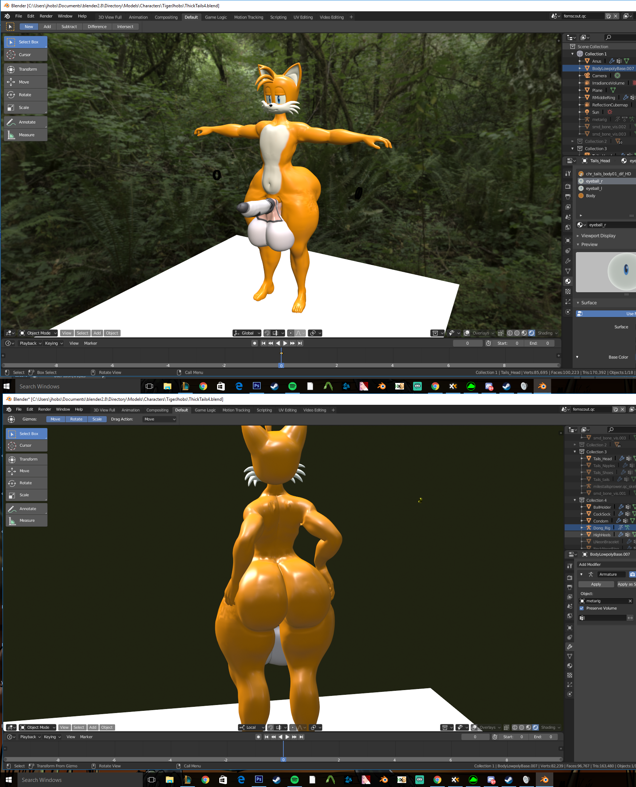The image size is (636, 787).
Task: Switch to Animation workspace in top window
Action: point(138,17)
